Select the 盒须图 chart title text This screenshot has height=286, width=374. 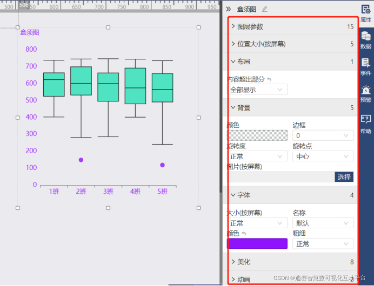pos(30,32)
